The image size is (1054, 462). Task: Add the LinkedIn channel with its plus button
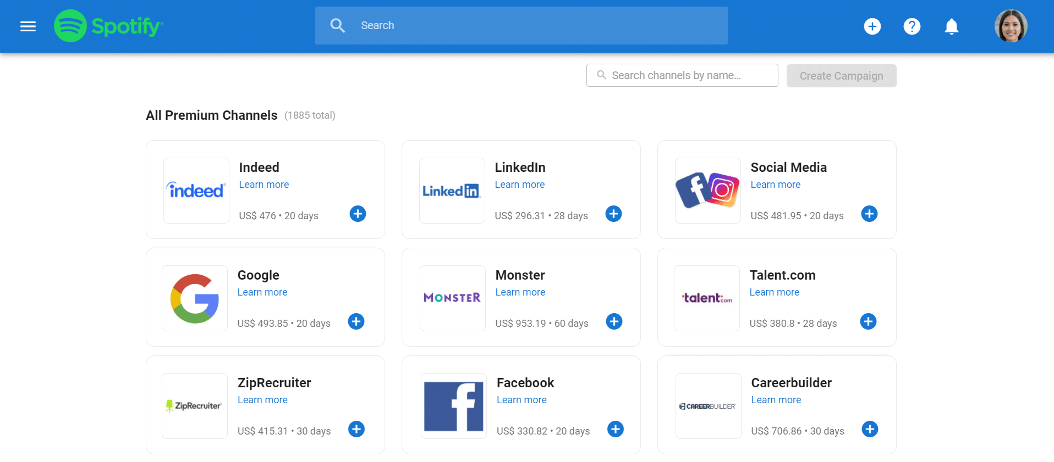point(614,214)
